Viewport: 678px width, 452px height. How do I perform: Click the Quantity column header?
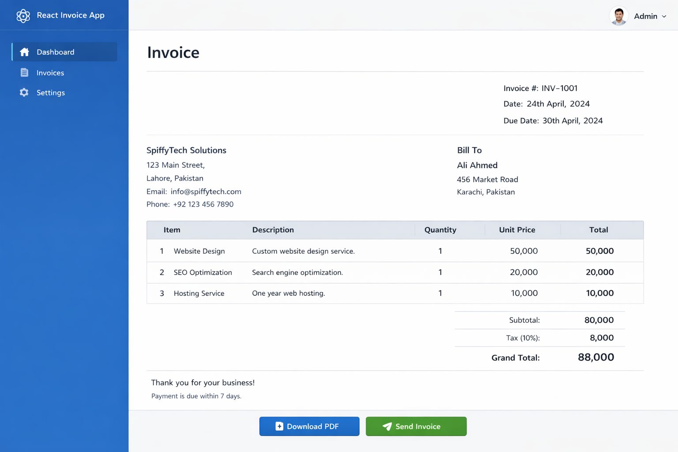(x=440, y=230)
